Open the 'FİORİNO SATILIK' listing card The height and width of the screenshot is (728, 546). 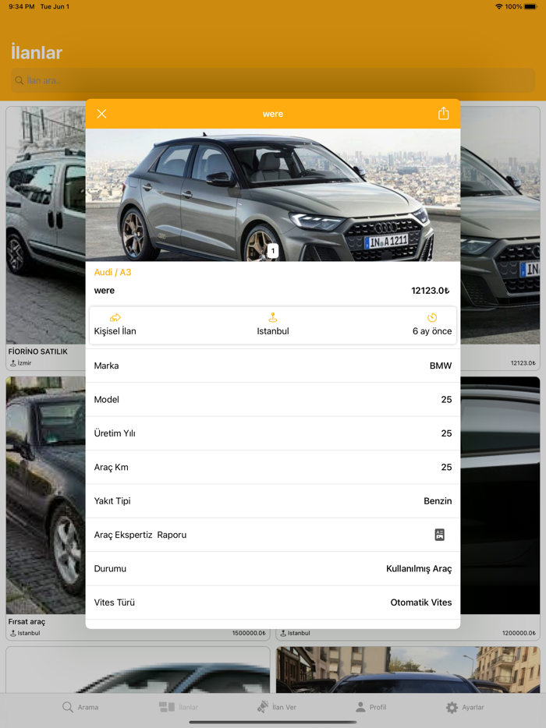point(45,239)
